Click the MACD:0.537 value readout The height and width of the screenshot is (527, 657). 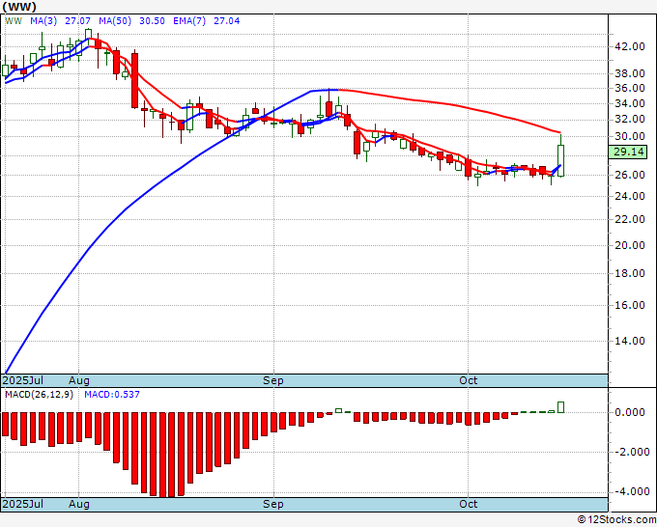pos(112,395)
